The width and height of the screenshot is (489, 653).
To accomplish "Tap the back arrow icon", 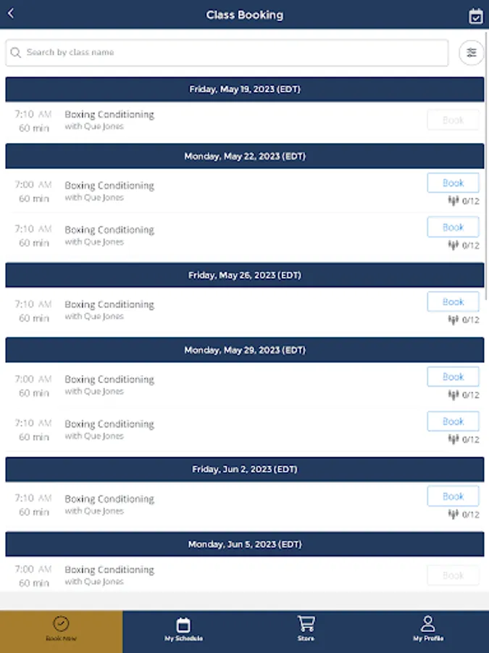I will (x=11, y=14).
